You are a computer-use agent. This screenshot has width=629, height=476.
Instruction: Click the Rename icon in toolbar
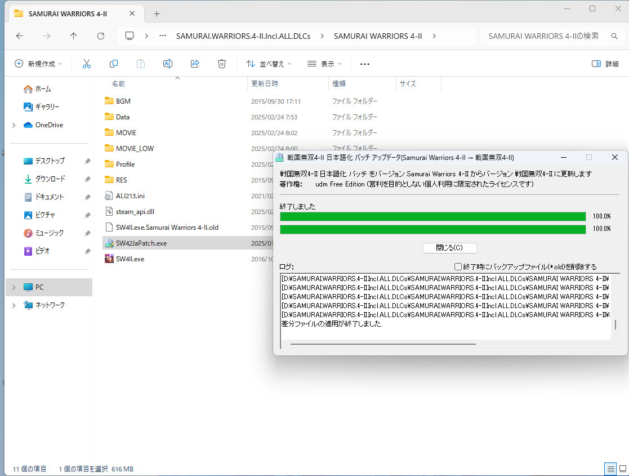pyautogui.click(x=168, y=64)
